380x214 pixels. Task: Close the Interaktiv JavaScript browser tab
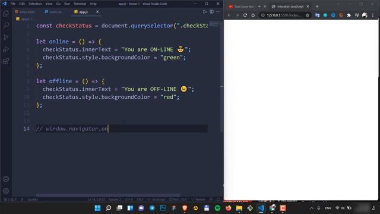pyautogui.click(x=308, y=7)
